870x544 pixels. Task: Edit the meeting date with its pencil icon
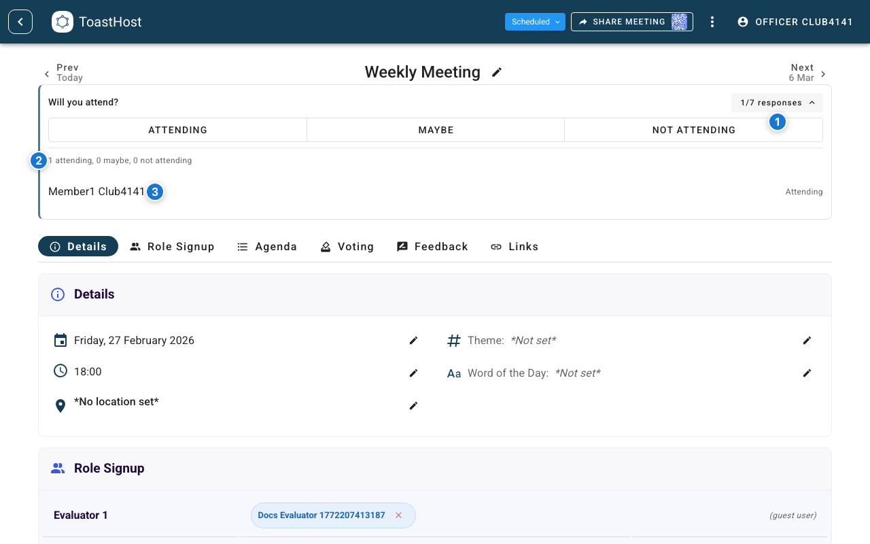point(413,340)
